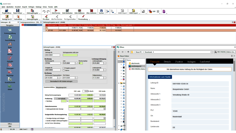Image resolution: width=236 pixels, height=133 pixels.
Task: Open the Kataloge menu
Action: [x=38, y=7]
